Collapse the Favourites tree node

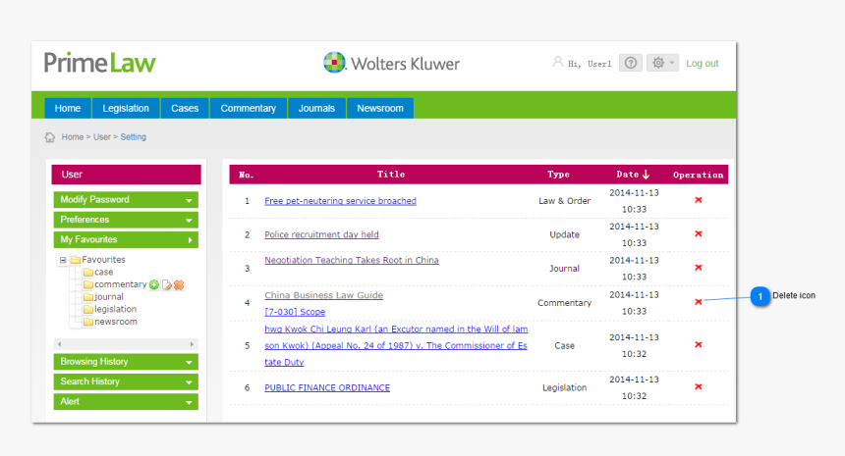click(x=63, y=260)
